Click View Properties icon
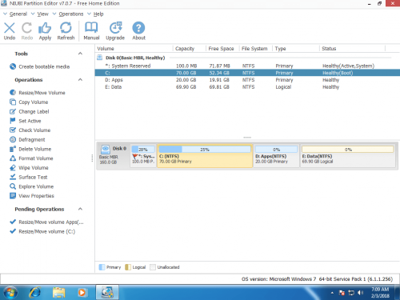 13,196
